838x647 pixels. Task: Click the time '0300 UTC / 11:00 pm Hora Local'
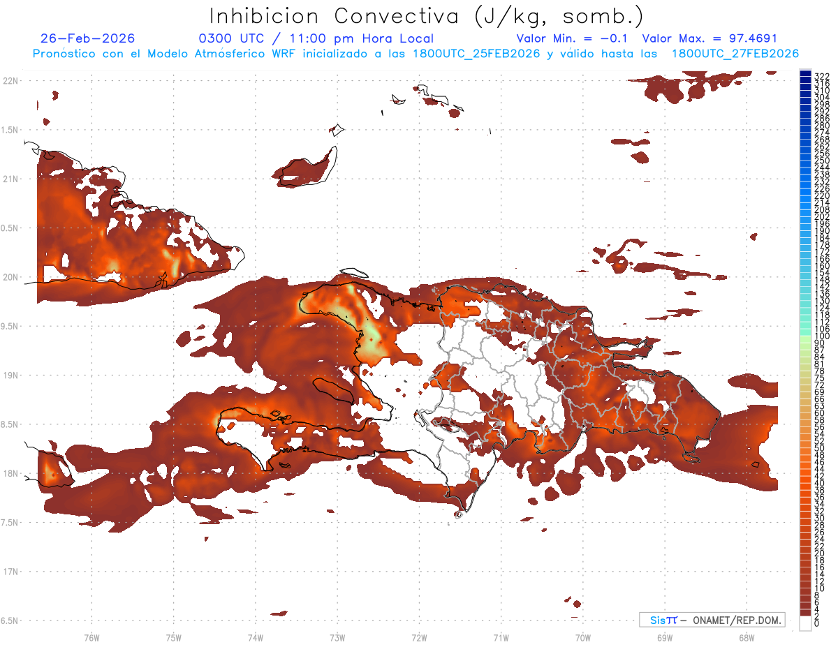click(316, 38)
